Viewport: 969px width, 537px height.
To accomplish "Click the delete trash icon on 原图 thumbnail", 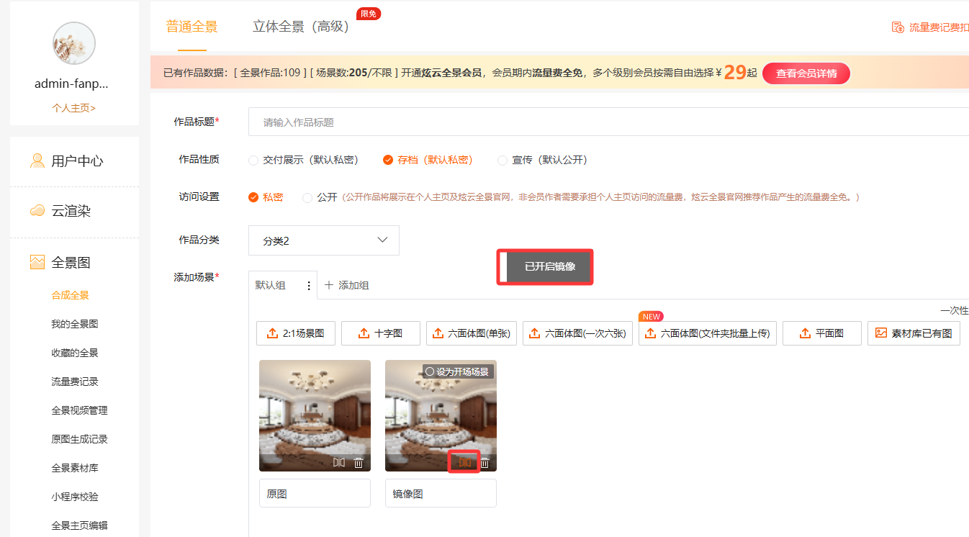I will pyautogui.click(x=359, y=462).
